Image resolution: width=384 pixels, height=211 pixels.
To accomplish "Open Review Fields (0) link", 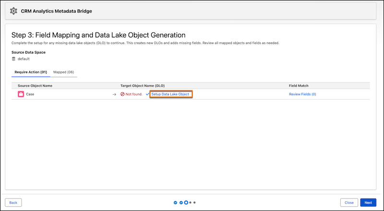I will 302,94.
